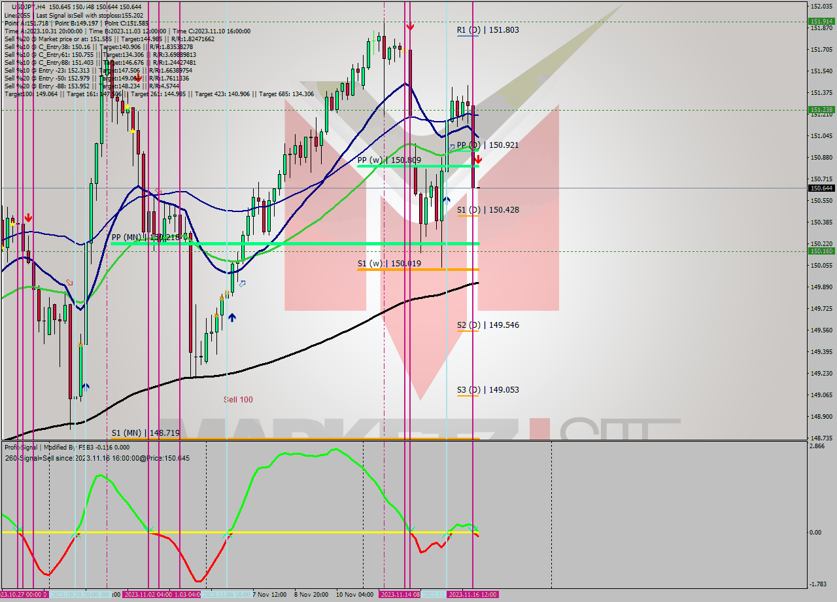This screenshot has height=602, width=837.
Task: Select the S2 (D) | 149.546 label
Action: coord(488,325)
